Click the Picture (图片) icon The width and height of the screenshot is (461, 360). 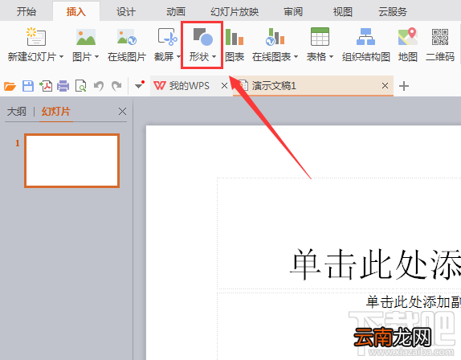coord(86,37)
